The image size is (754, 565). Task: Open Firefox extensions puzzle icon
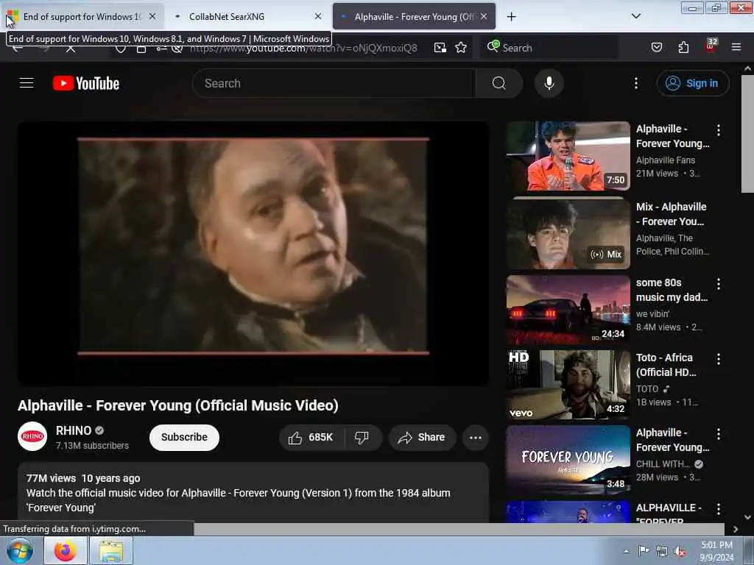(x=683, y=47)
